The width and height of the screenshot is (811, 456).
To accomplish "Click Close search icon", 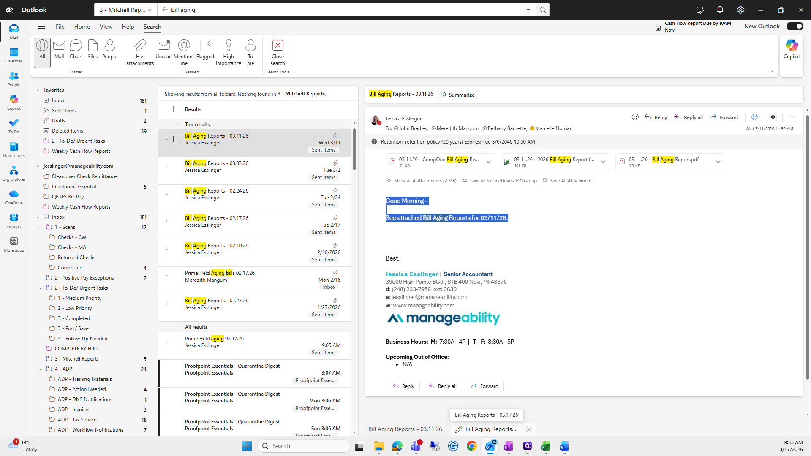I will pos(278,45).
